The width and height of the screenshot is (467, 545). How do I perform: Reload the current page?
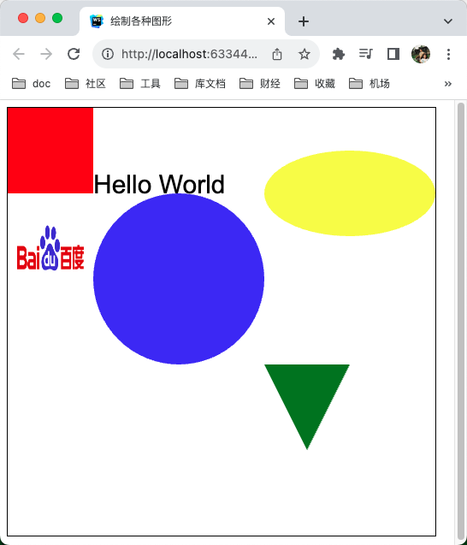74,54
